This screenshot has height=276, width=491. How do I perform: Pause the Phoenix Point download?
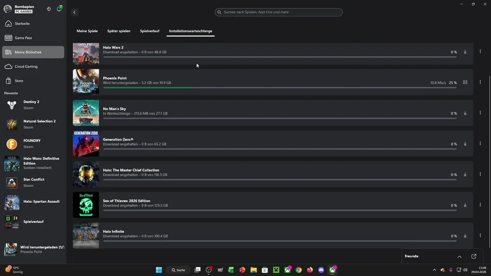pos(465,82)
